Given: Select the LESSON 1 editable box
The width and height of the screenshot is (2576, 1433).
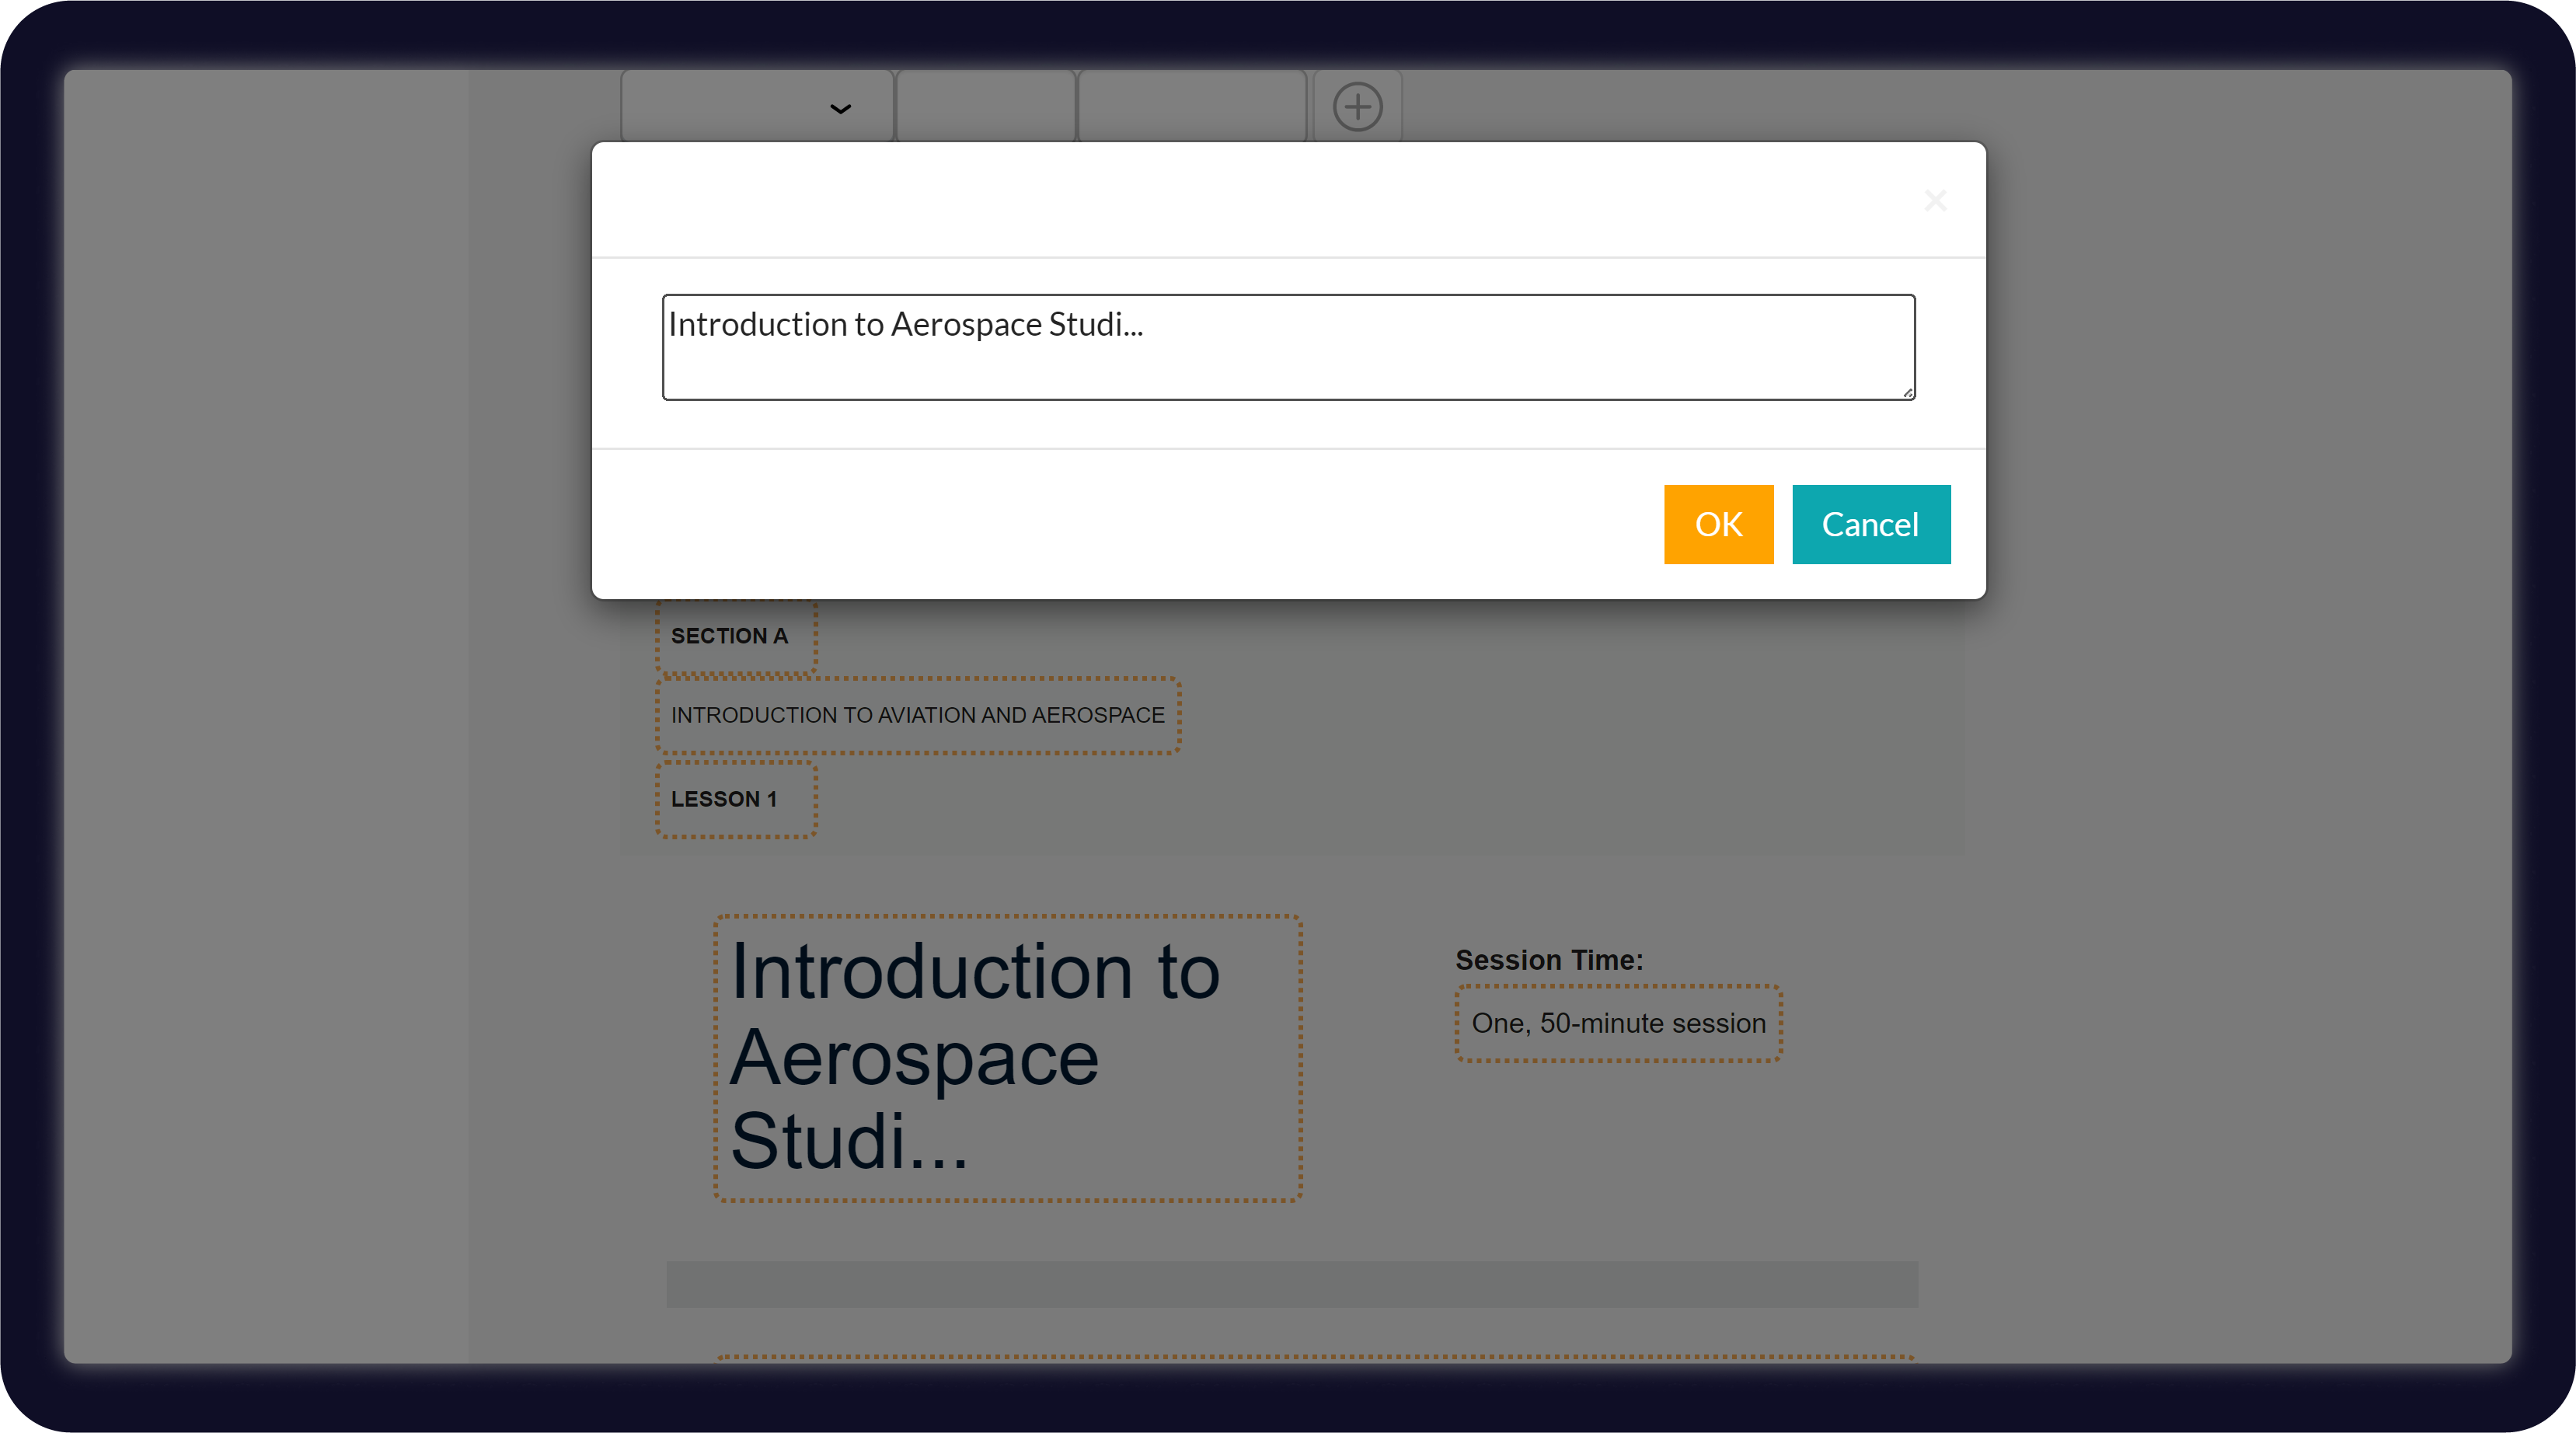Looking at the screenshot, I should [736, 800].
